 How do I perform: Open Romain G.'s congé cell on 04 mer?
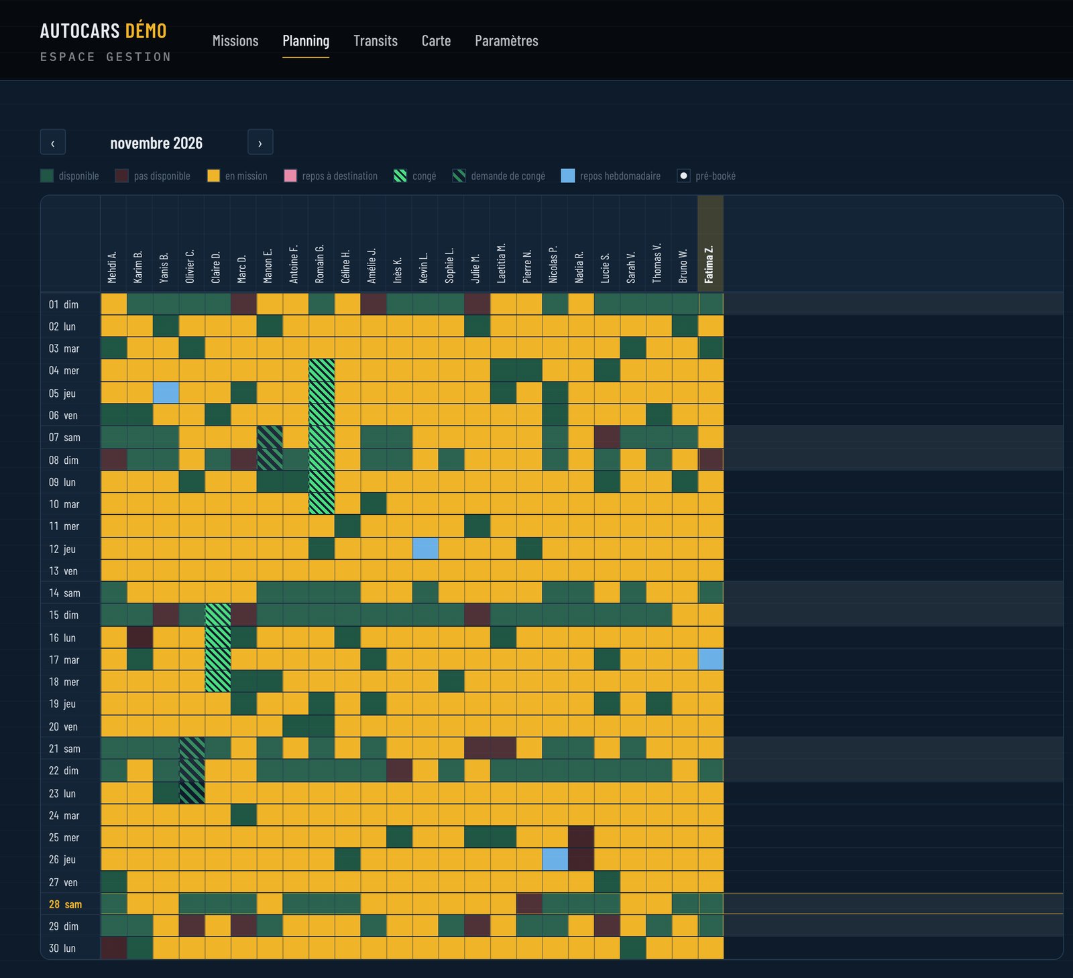coord(321,371)
